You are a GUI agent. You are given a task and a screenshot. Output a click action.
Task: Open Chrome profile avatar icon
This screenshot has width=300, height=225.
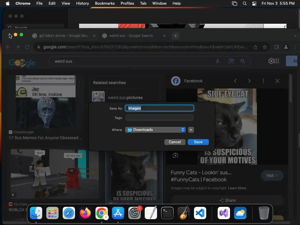(286, 47)
